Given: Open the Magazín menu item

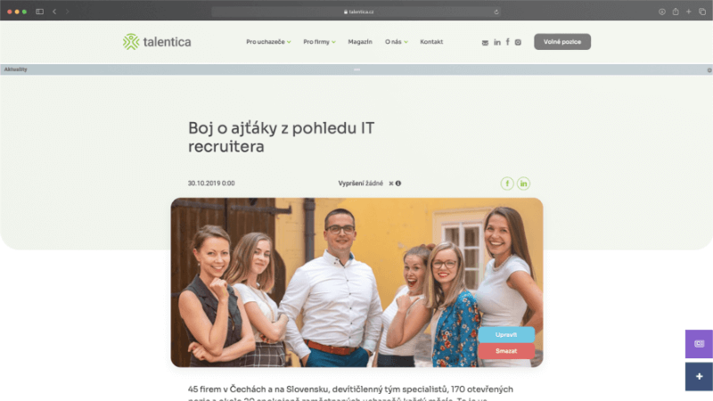Looking at the screenshot, I should [360, 42].
